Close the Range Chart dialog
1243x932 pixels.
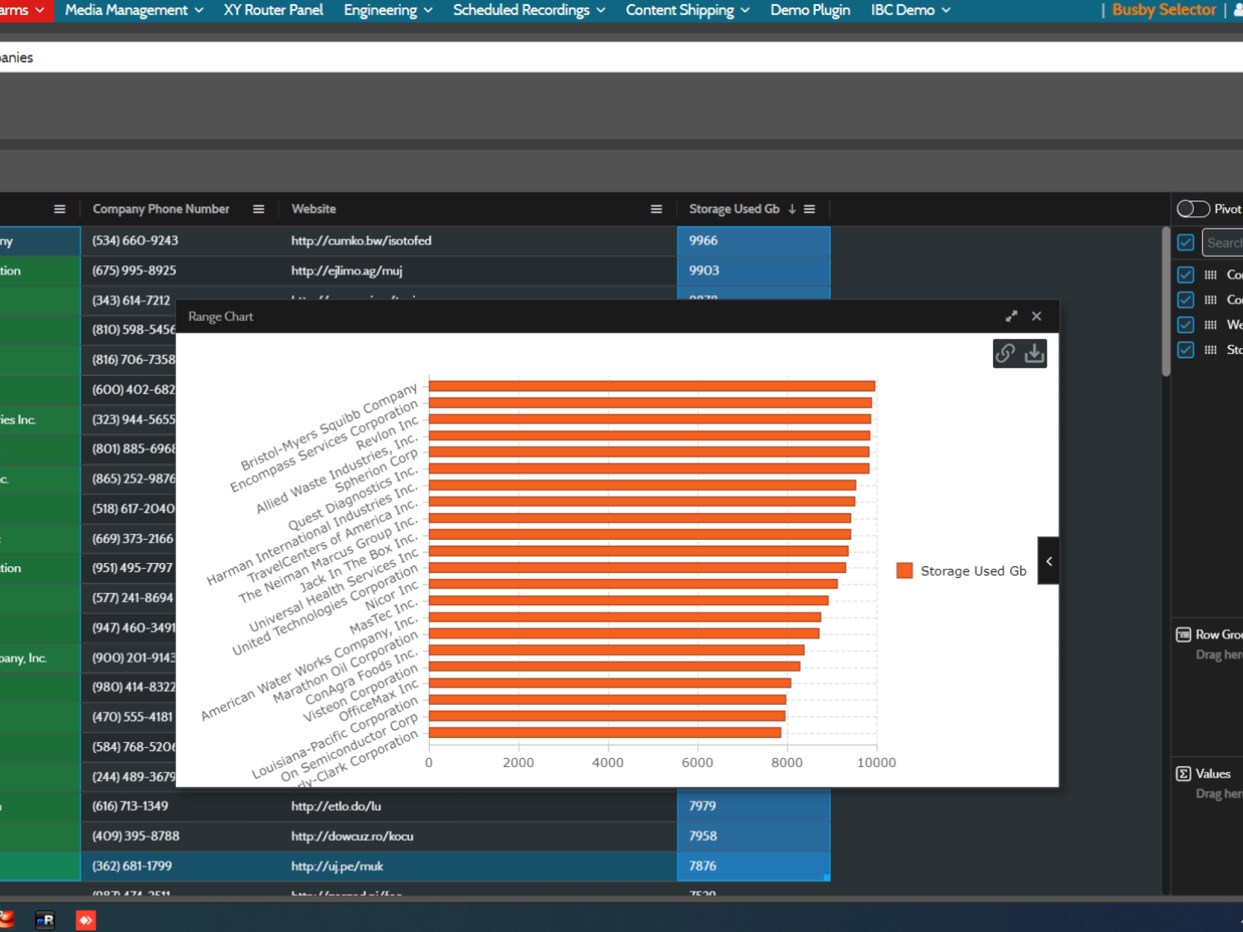(x=1036, y=316)
